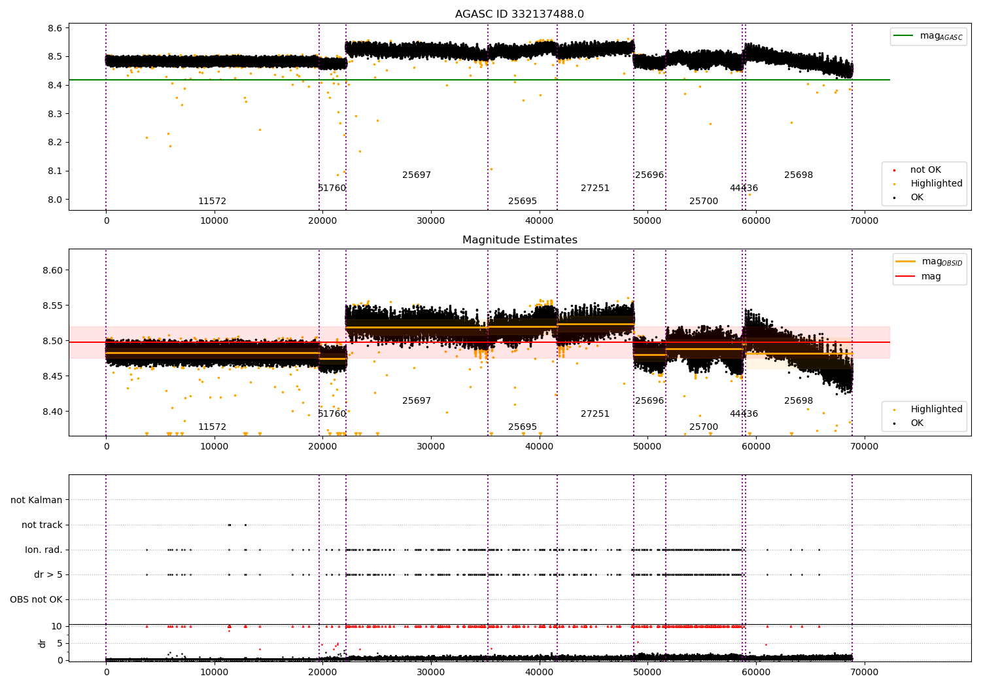The width and height of the screenshot is (981, 687).
Task: Select the "not OK" legend entry in the top plot
Action: pos(925,170)
